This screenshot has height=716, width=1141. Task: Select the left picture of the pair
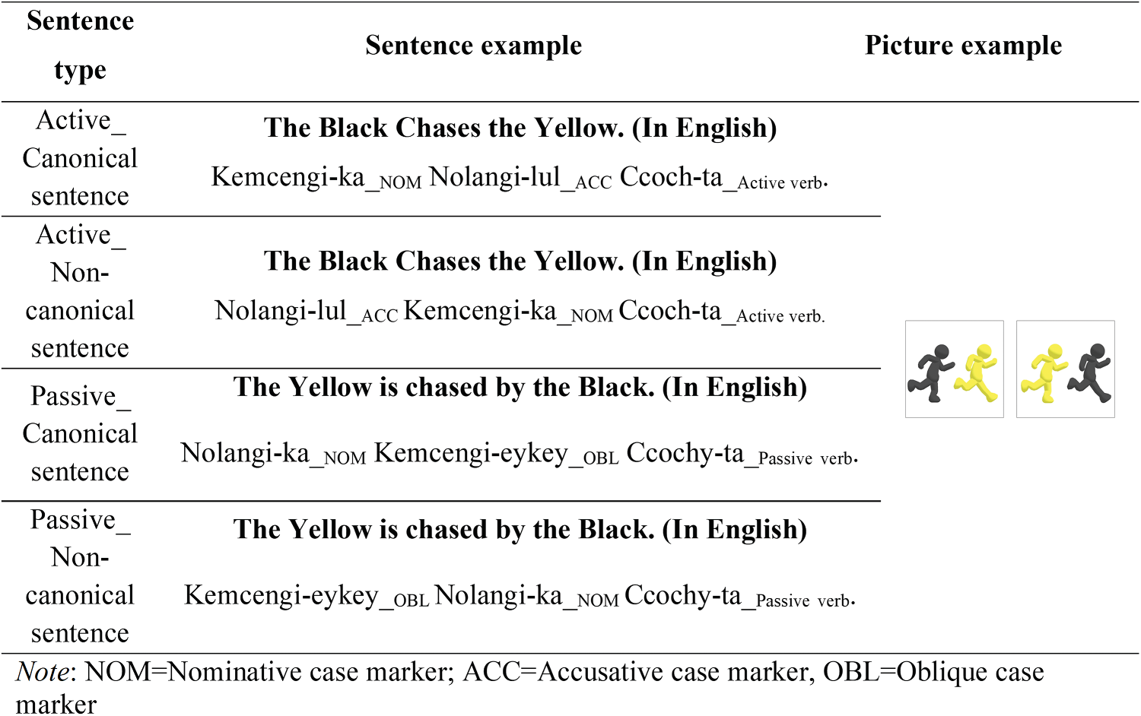[955, 369]
